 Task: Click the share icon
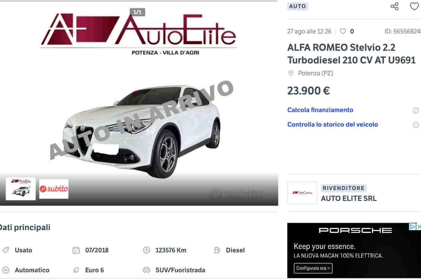click(x=395, y=6)
